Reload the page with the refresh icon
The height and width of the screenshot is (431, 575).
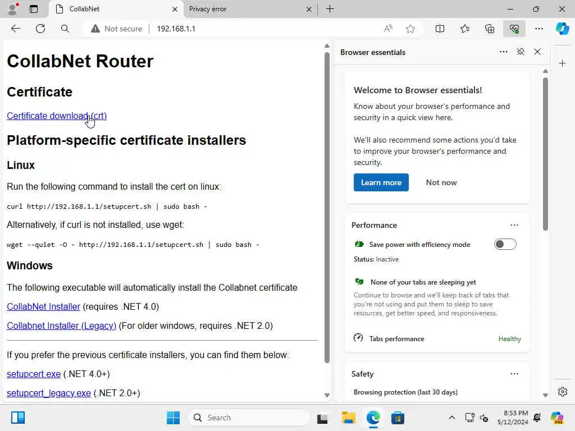click(40, 29)
